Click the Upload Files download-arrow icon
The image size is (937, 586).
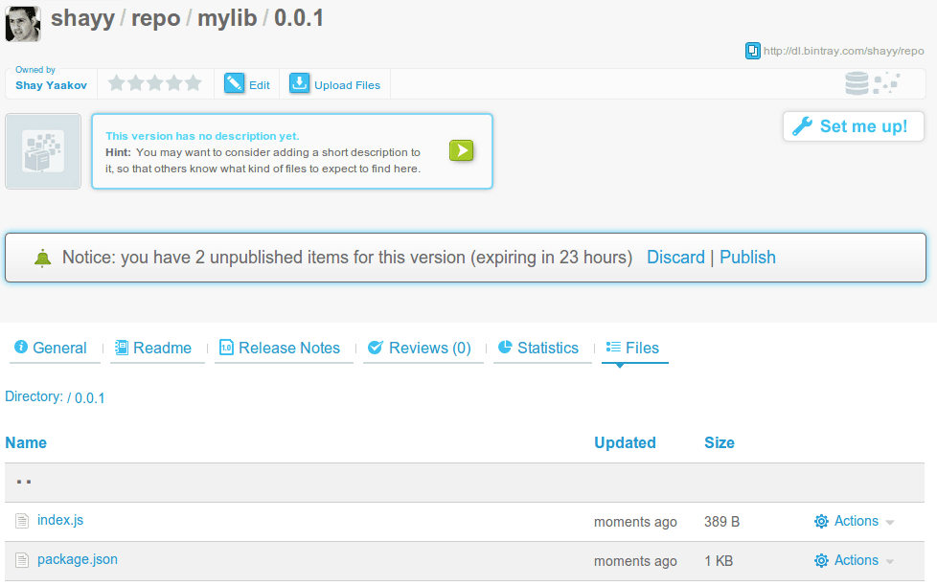click(300, 84)
